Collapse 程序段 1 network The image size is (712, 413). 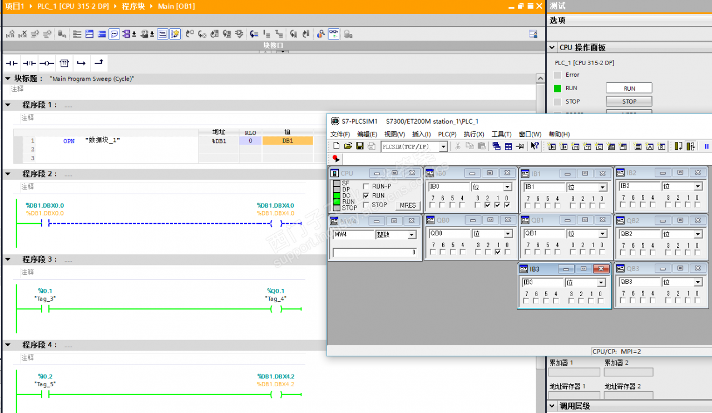coord(8,105)
